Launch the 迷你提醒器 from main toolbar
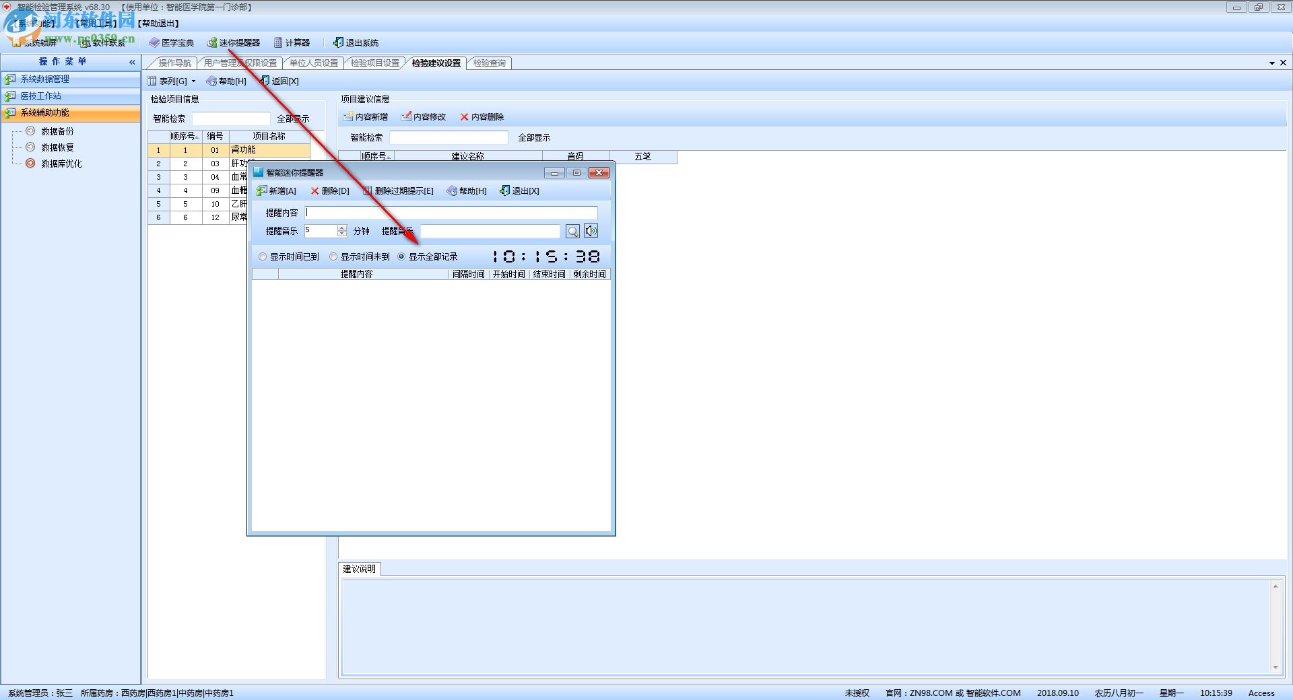 point(233,42)
